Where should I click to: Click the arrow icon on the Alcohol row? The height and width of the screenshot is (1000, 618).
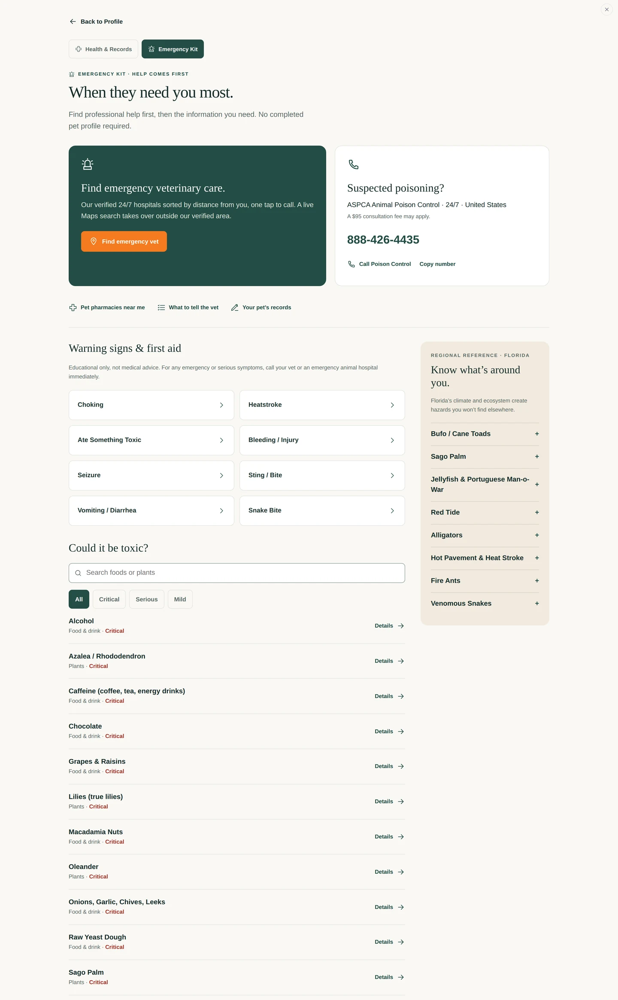(x=401, y=626)
